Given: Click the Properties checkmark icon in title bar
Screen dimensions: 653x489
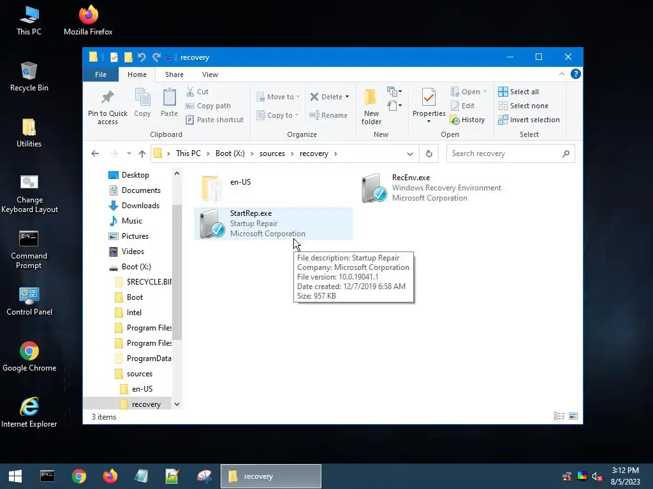Looking at the screenshot, I should (x=114, y=57).
